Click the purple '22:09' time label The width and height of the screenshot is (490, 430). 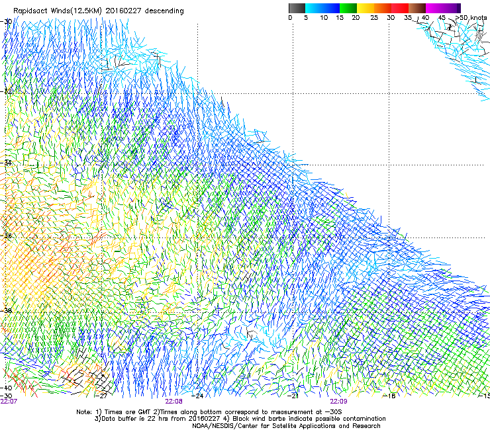[338, 402]
